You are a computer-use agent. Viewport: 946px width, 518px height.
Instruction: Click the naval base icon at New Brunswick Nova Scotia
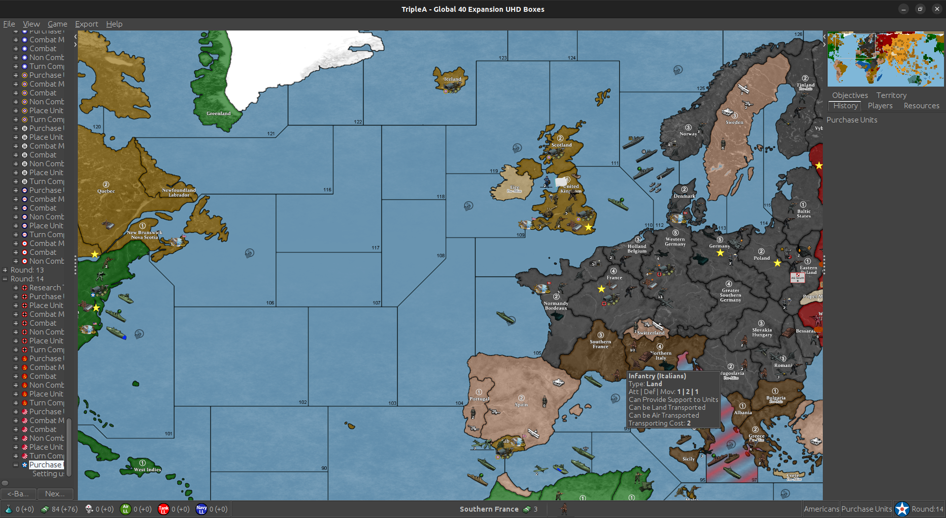[x=176, y=242]
